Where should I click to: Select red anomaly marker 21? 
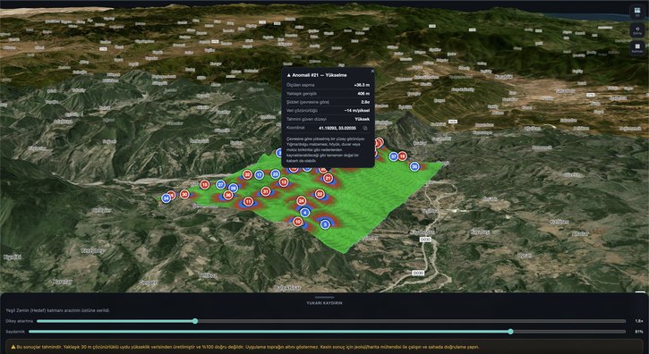click(x=329, y=178)
